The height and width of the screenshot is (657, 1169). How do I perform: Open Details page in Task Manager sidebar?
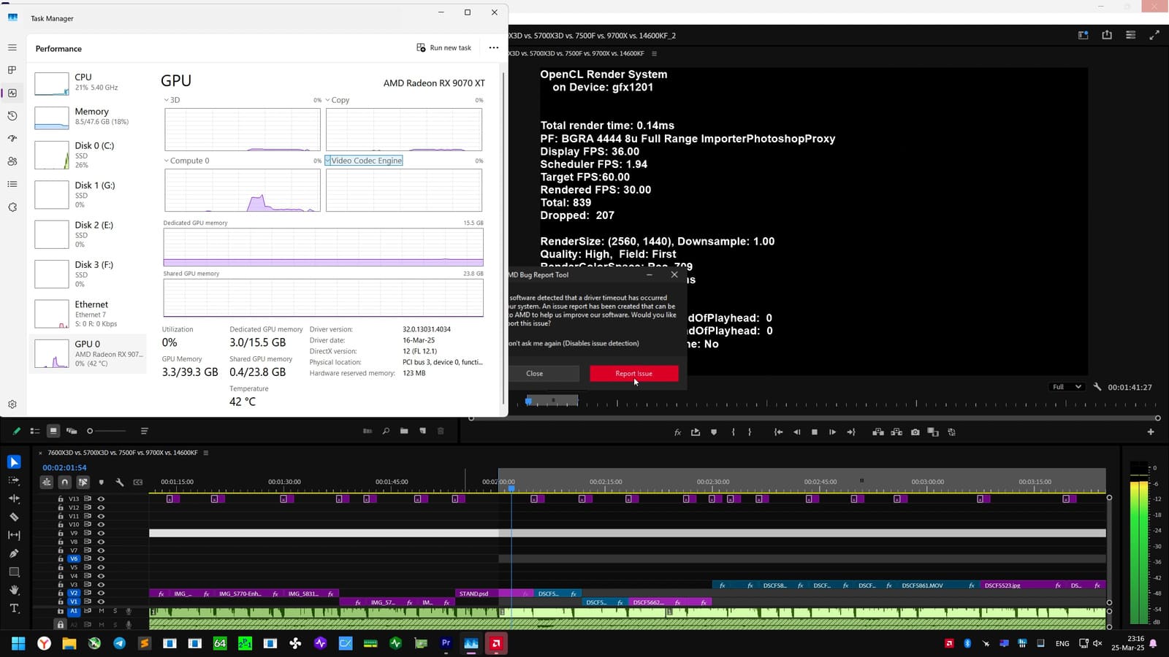click(x=12, y=184)
